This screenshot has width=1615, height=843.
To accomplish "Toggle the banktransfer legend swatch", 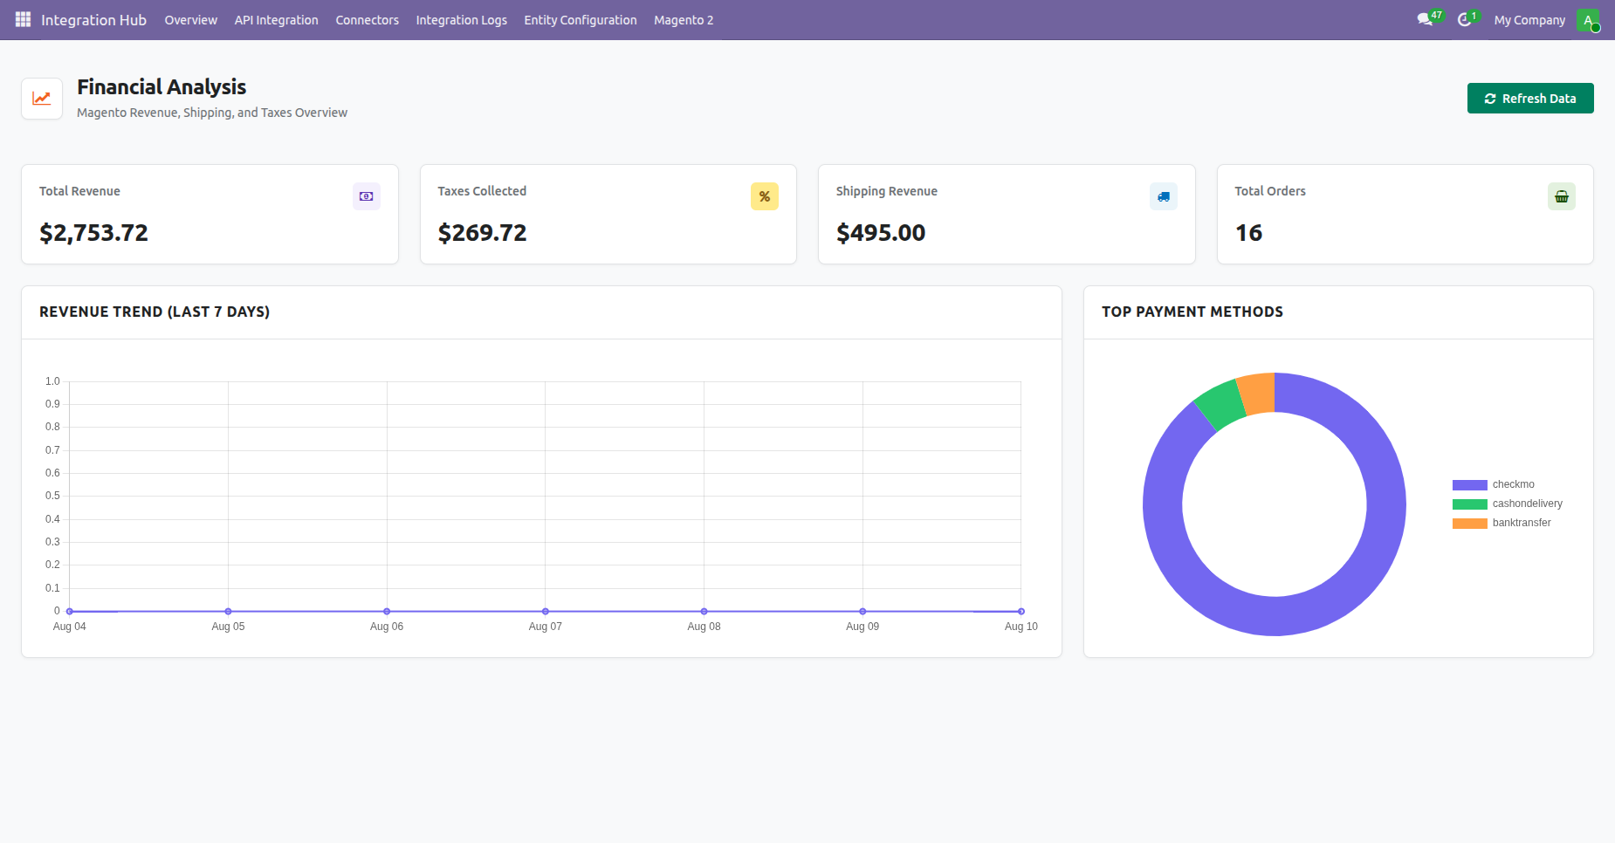I will tap(1470, 524).
